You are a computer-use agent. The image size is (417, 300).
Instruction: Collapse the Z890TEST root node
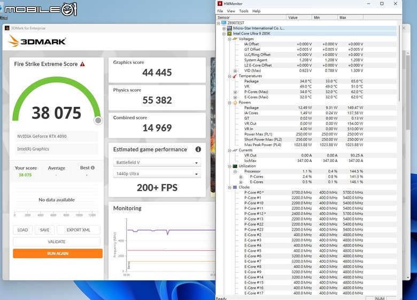click(x=218, y=23)
